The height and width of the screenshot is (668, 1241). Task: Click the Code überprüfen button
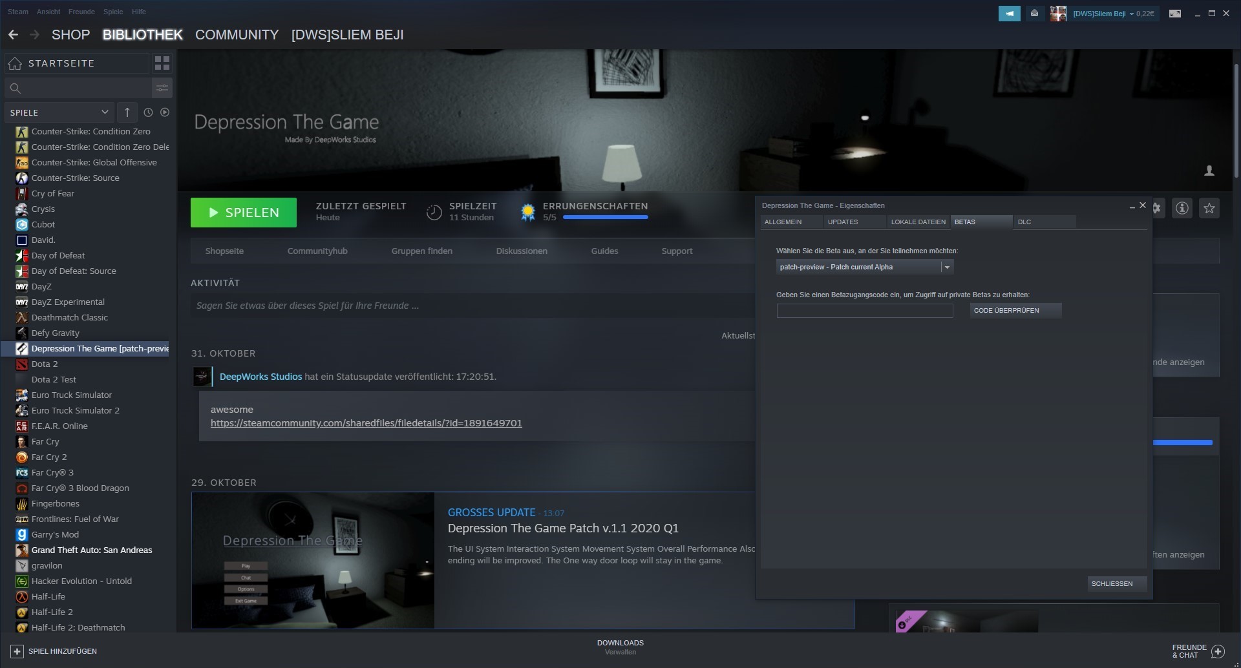point(1015,311)
